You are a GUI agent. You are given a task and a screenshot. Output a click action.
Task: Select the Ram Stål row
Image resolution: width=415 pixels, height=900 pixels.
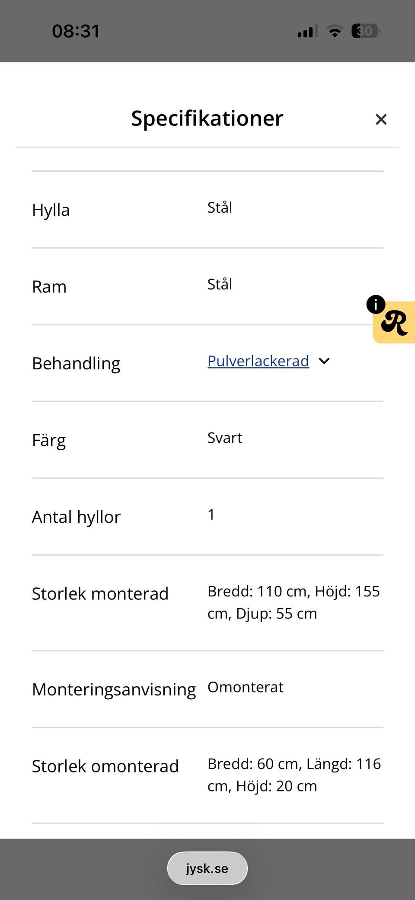[207, 286]
